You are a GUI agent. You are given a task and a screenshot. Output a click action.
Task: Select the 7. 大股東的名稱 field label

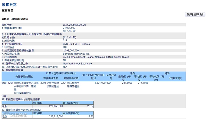(11, 54)
